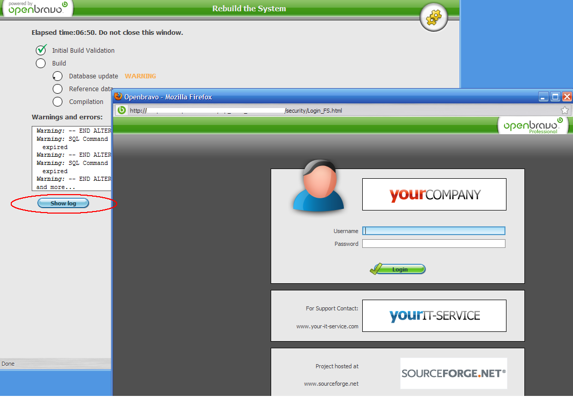Viewport: 573px width, 399px height.
Task: Open the SourceForge.net logo link
Action: [x=453, y=373]
